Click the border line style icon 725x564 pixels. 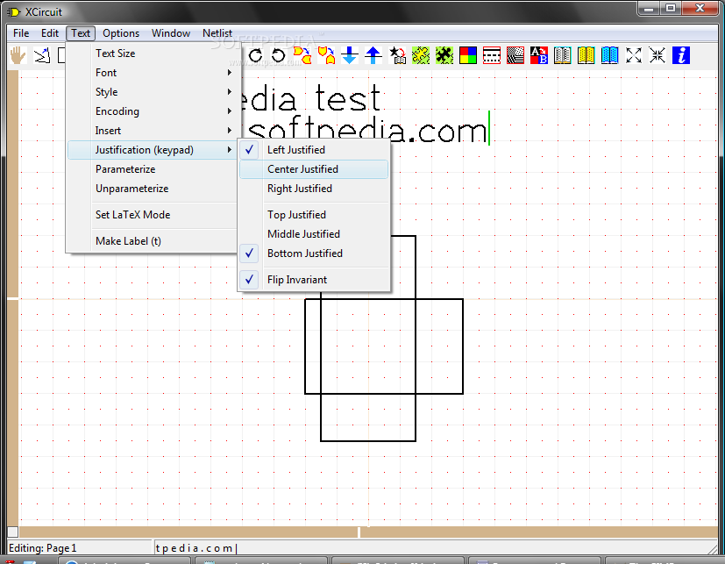tap(492, 55)
